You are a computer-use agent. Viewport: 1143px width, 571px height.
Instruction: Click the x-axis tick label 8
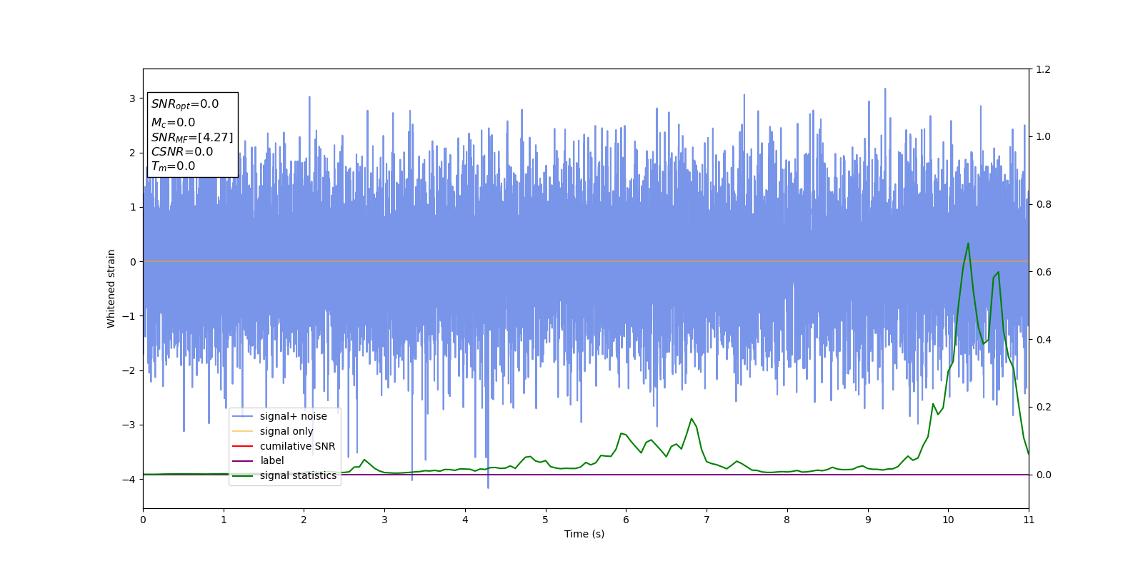[x=787, y=520]
